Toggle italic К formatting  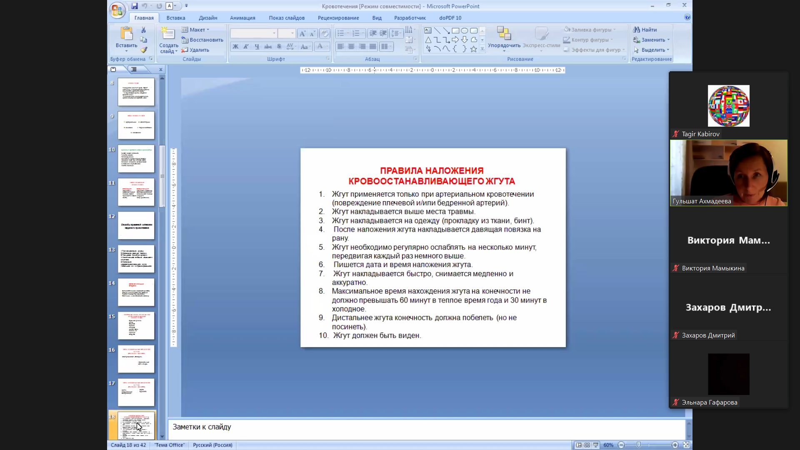[x=246, y=47]
